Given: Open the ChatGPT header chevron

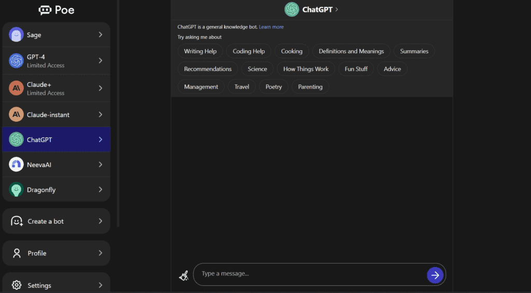Looking at the screenshot, I should click(337, 9).
